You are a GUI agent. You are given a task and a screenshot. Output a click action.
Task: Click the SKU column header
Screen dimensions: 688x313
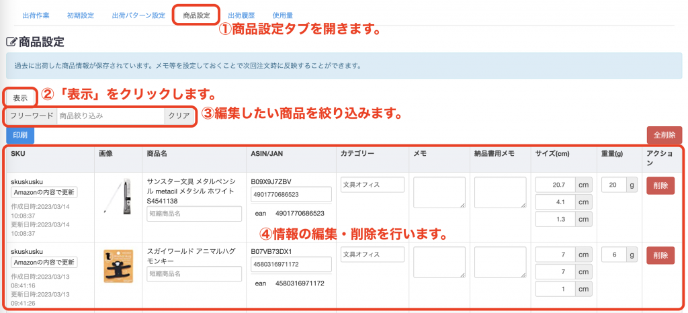point(17,153)
